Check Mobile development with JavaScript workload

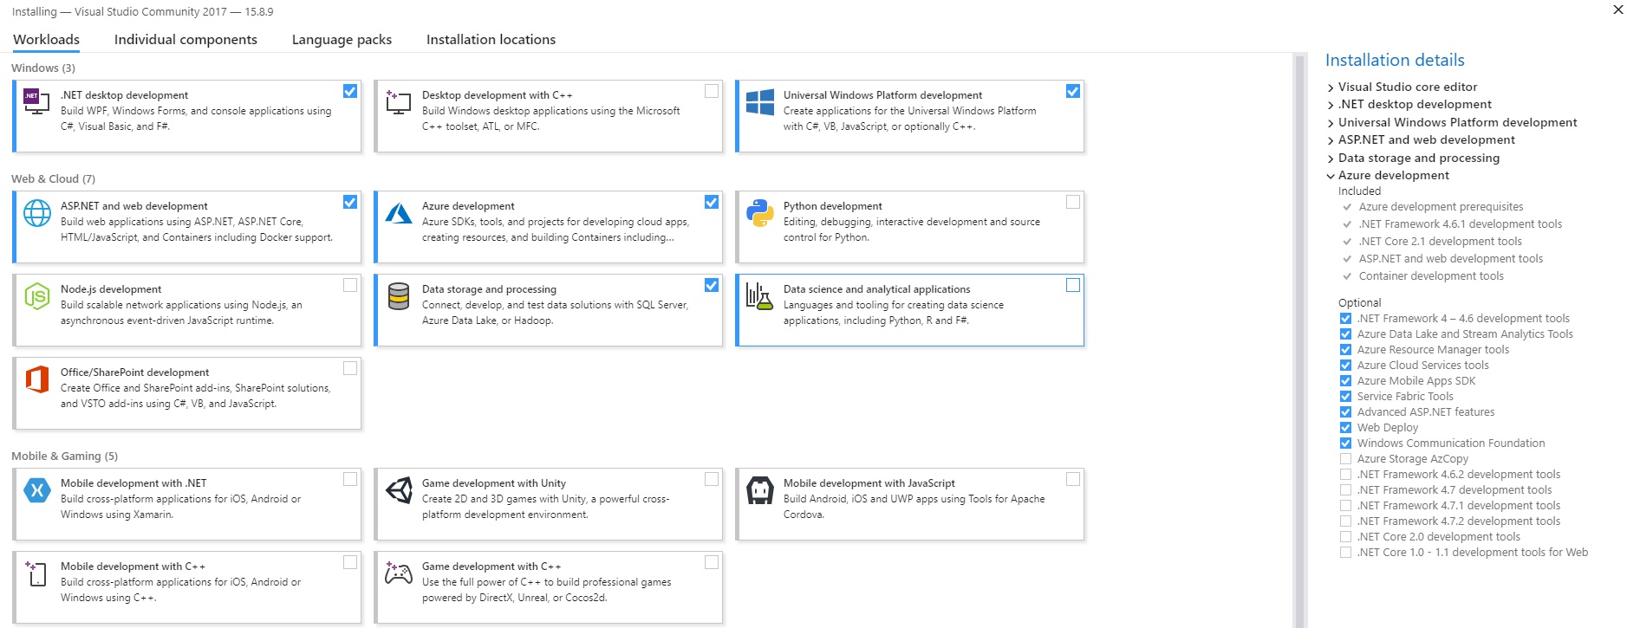click(x=1073, y=479)
